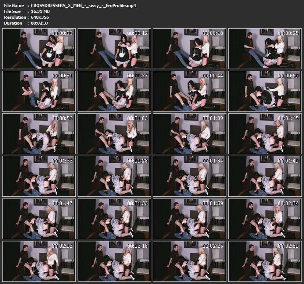This screenshot has width=304, height=284.
Task: Select the thumbnail at 00:00:31
Action: click(39, 91)
